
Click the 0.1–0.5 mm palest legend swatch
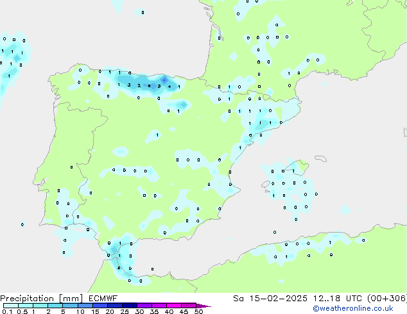coord(11,306)
